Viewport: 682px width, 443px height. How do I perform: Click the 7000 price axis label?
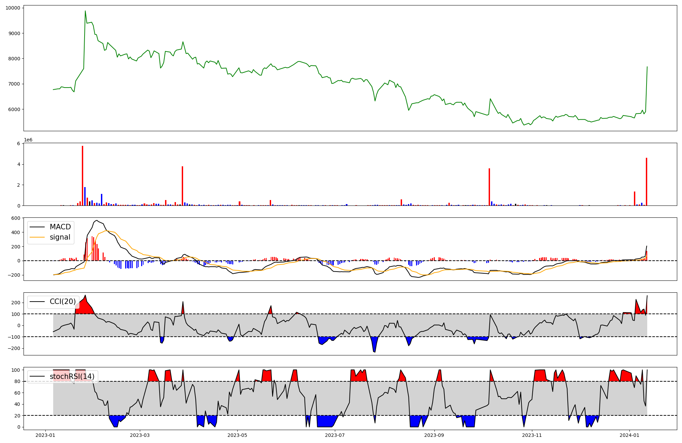pos(14,84)
